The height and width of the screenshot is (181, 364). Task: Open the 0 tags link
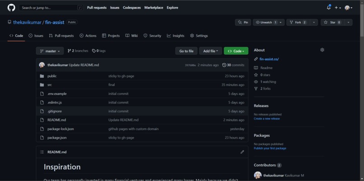98,51
